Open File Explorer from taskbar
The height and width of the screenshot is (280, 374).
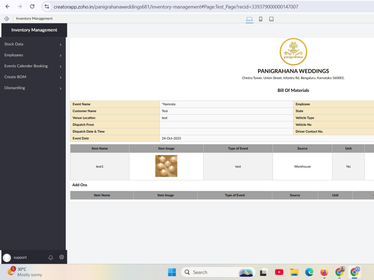coord(294,272)
